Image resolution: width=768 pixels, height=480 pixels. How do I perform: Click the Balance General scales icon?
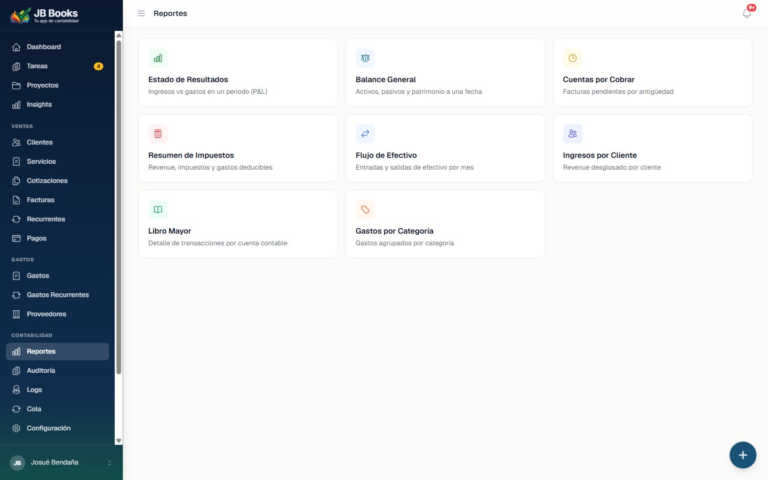point(365,58)
